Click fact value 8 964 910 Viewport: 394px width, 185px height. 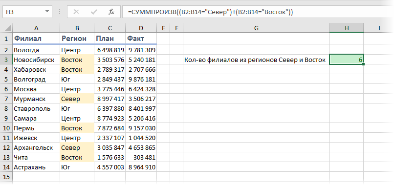coord(141,167)
